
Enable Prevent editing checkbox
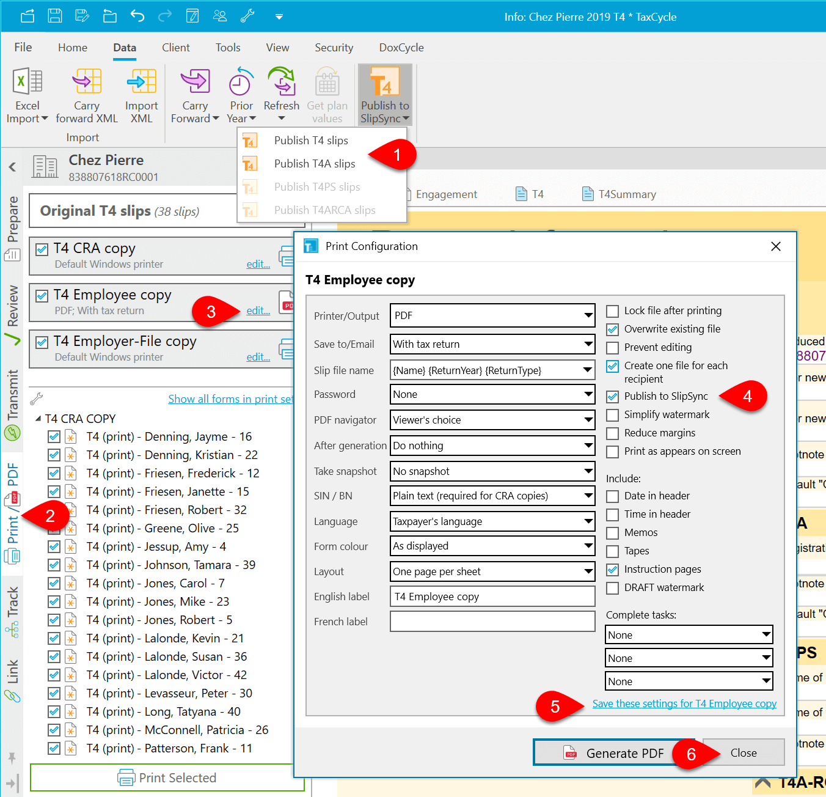(x=612, y=348)
